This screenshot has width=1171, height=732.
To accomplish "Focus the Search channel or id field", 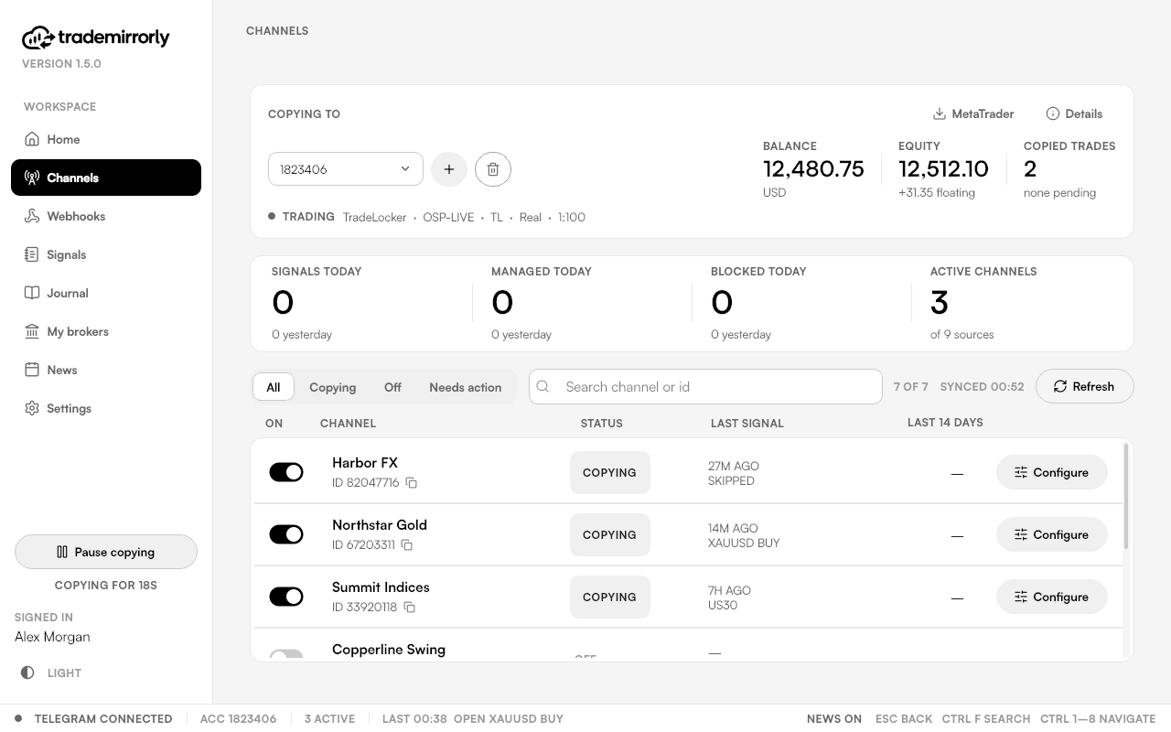I will point(705,387).
